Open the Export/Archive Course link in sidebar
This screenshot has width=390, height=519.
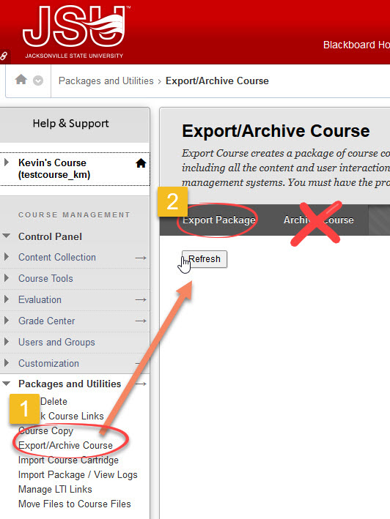pos(65,446)
